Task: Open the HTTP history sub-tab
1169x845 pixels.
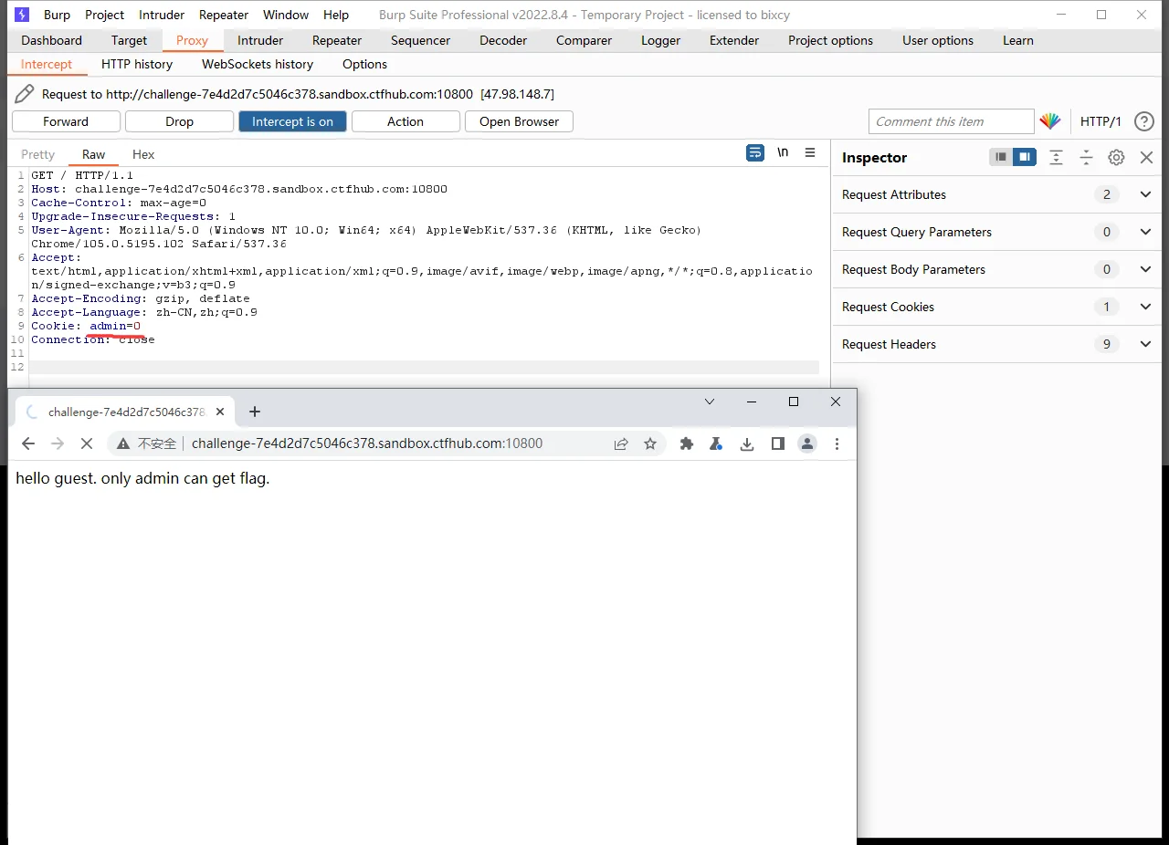Action: click(x=137, y=64)
